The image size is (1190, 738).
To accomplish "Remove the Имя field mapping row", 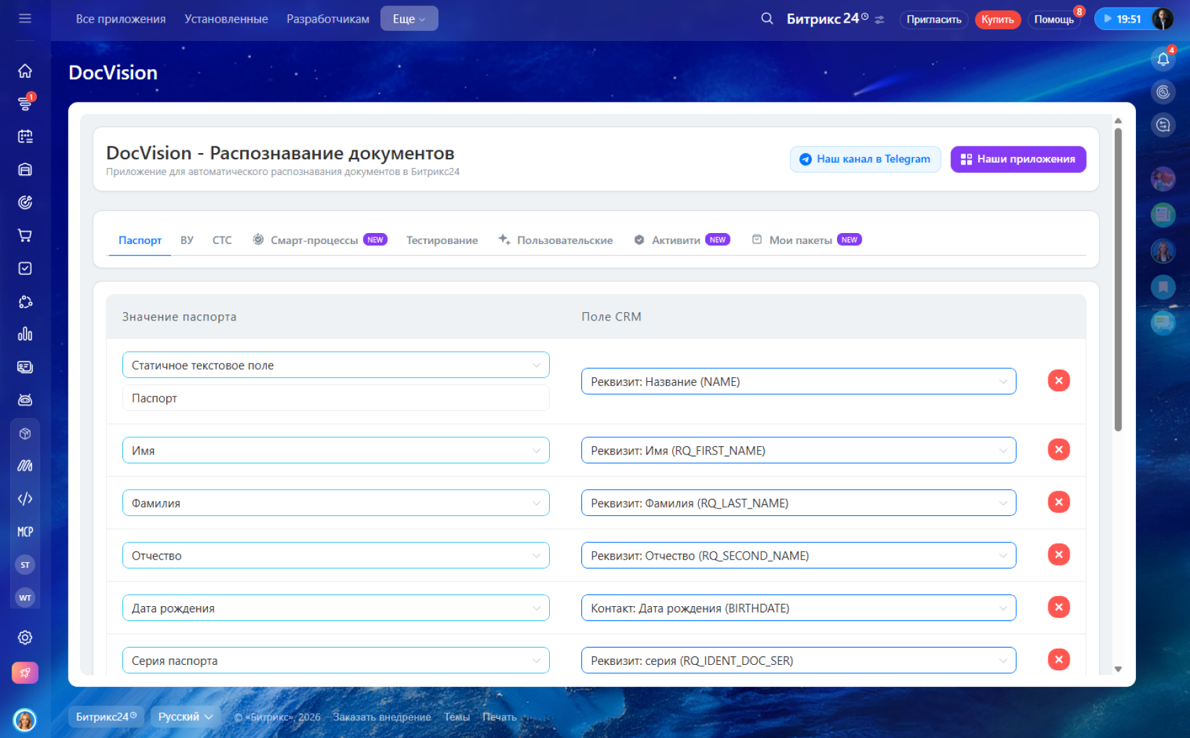I will [x=1058, y=450].
